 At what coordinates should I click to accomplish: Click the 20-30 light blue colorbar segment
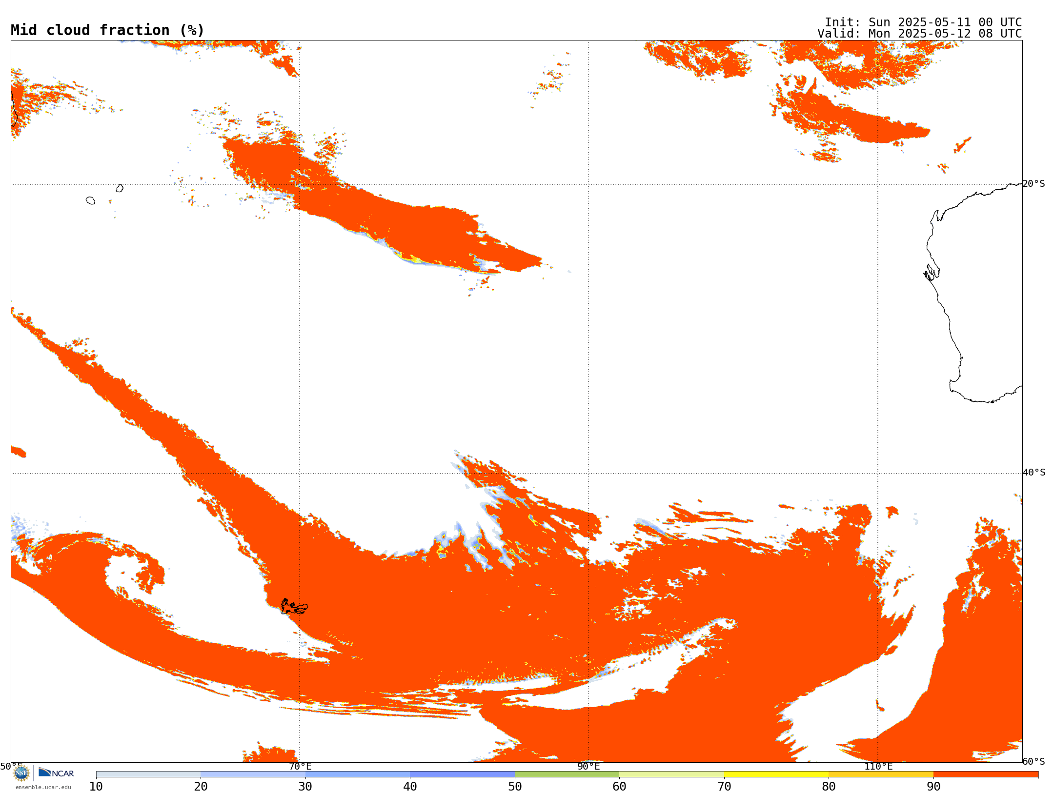click(x=253, y=774)
